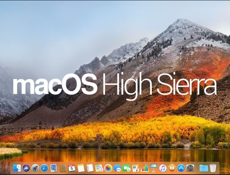Open System Preferences gear icon

(x=190, y=168)
